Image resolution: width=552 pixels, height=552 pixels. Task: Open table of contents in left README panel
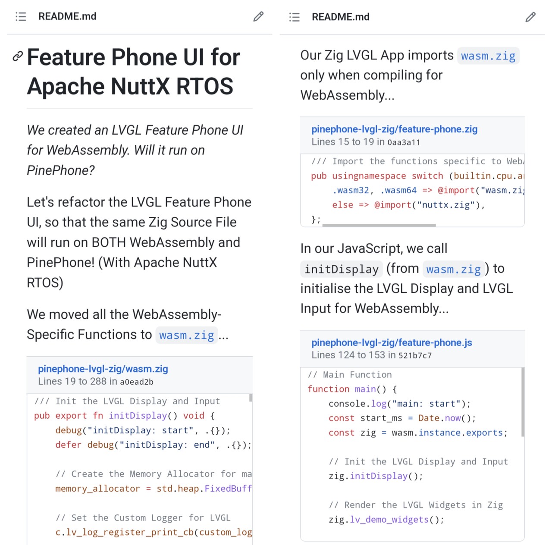(21, 16)
